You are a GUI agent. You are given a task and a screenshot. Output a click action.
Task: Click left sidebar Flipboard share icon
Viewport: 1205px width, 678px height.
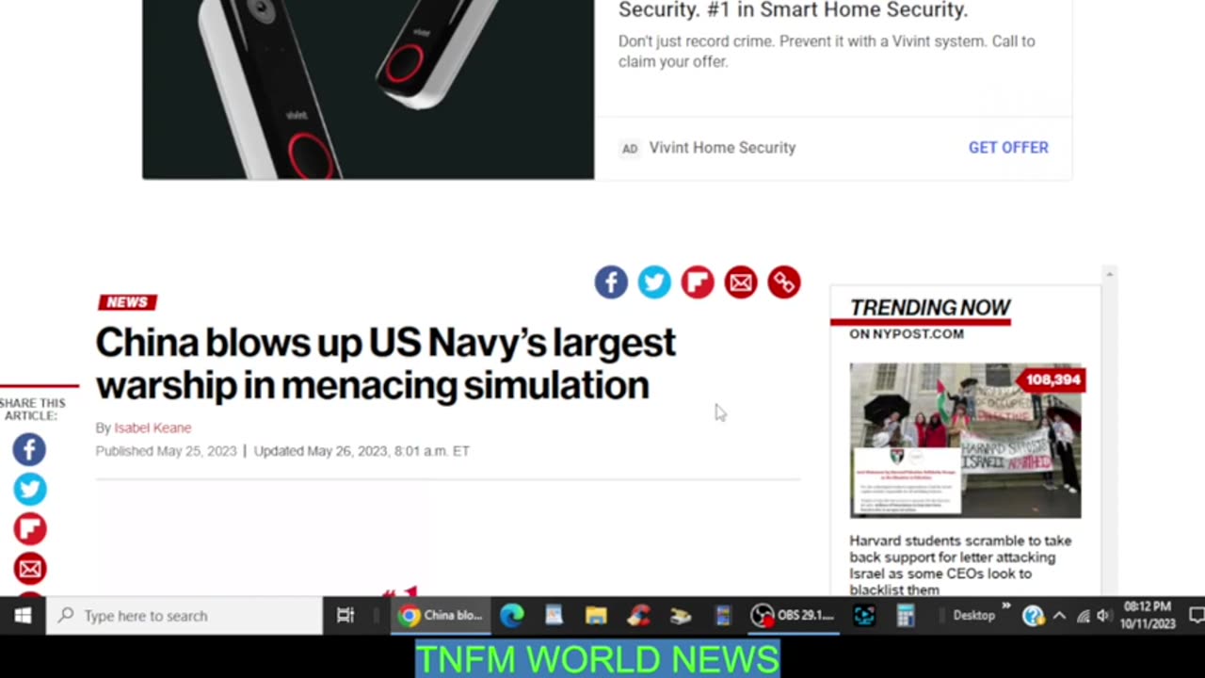click(x=29, y=529)
